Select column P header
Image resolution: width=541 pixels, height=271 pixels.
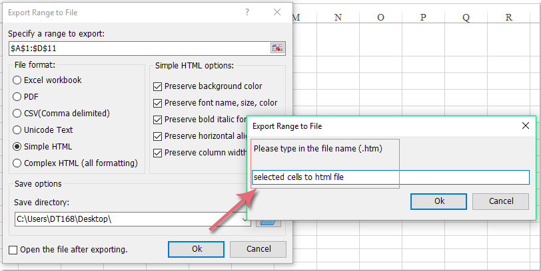(x=423, y=17)
